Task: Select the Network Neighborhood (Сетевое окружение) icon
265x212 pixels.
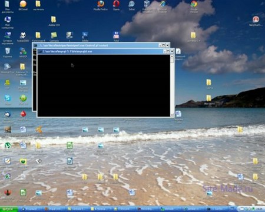Action: click(x=8, y=35)
